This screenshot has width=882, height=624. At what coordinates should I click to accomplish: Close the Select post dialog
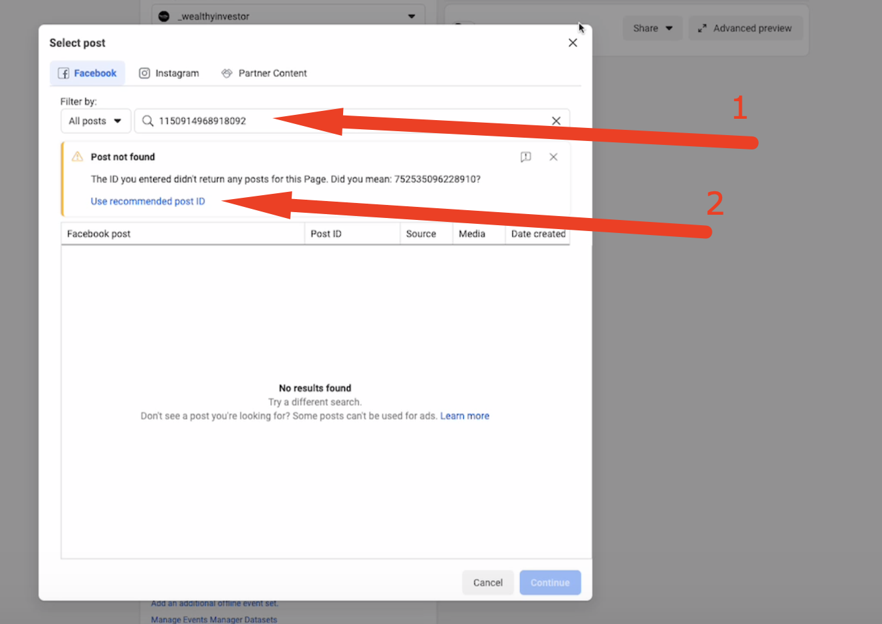tap(573, 43)
